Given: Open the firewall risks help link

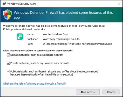Looking at the screenshot, I should pos(34,84).
